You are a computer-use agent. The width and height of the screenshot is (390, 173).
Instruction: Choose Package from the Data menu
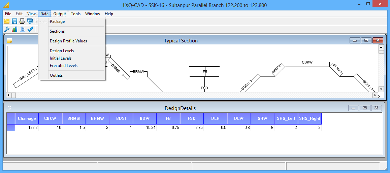click(72, 22)
